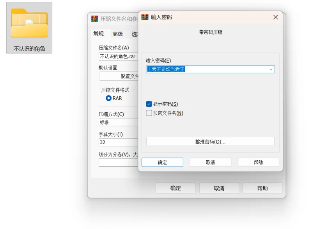Click 确定 in the 压缩文件名和参数 window
312x229 pixels.
click(x=175, y=188)
